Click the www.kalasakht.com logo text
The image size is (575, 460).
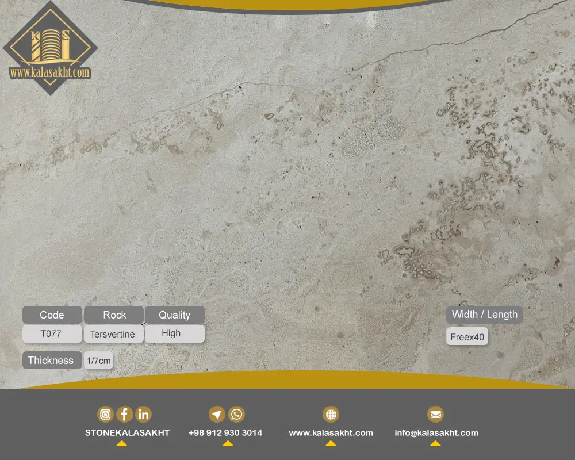pyautogui.click(x=50, y=72)
